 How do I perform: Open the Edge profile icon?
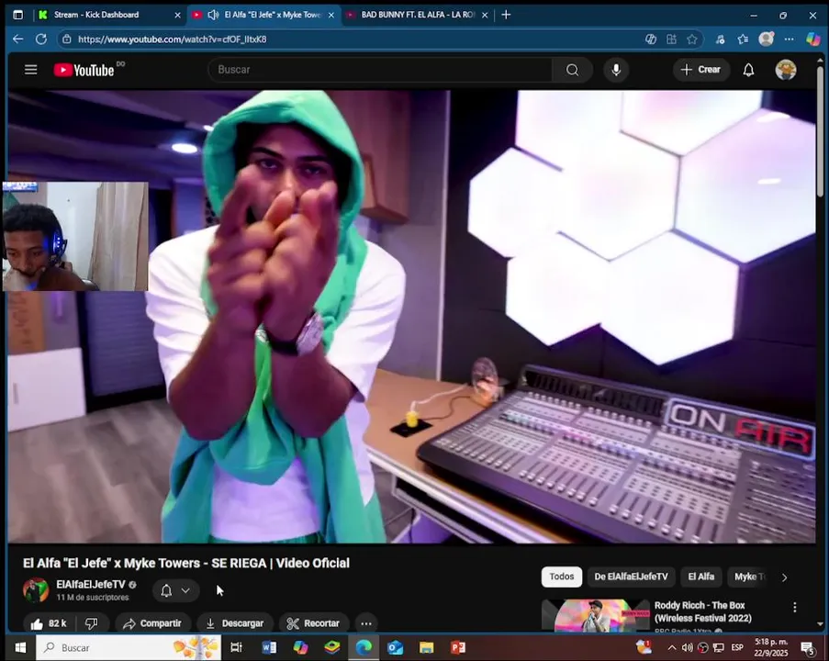pyautogui.click(x=766, y=39)
